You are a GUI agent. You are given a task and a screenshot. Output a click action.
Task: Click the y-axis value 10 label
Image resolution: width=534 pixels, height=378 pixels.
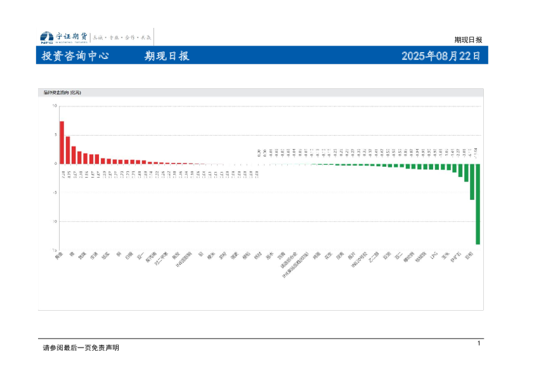point(54,105)
